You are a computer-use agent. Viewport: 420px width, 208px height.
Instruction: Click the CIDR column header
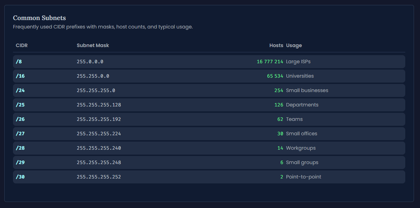coord(22,45)
